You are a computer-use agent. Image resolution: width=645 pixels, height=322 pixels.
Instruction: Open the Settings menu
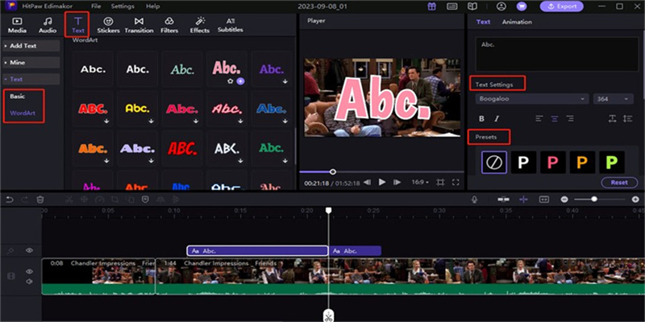coord(123,6)
